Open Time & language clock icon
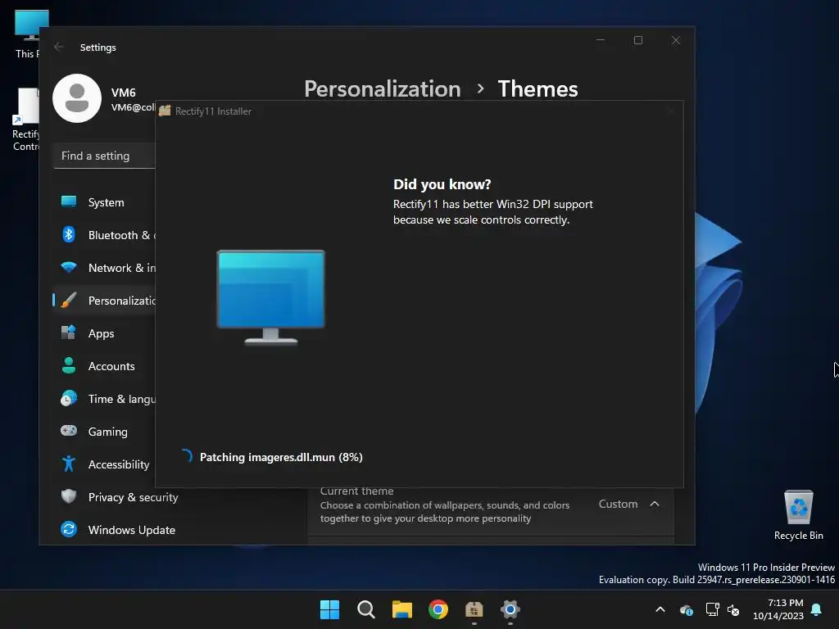This screenshot has height=629, width=839. [69, 399]
